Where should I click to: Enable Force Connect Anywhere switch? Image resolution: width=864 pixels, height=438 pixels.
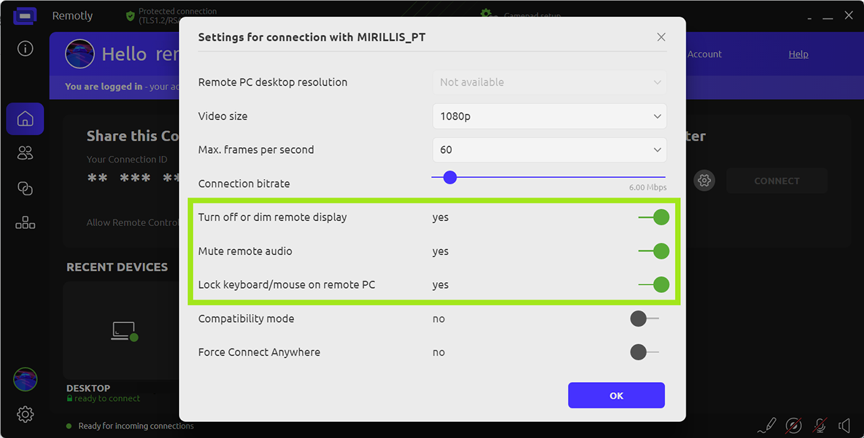644,352
